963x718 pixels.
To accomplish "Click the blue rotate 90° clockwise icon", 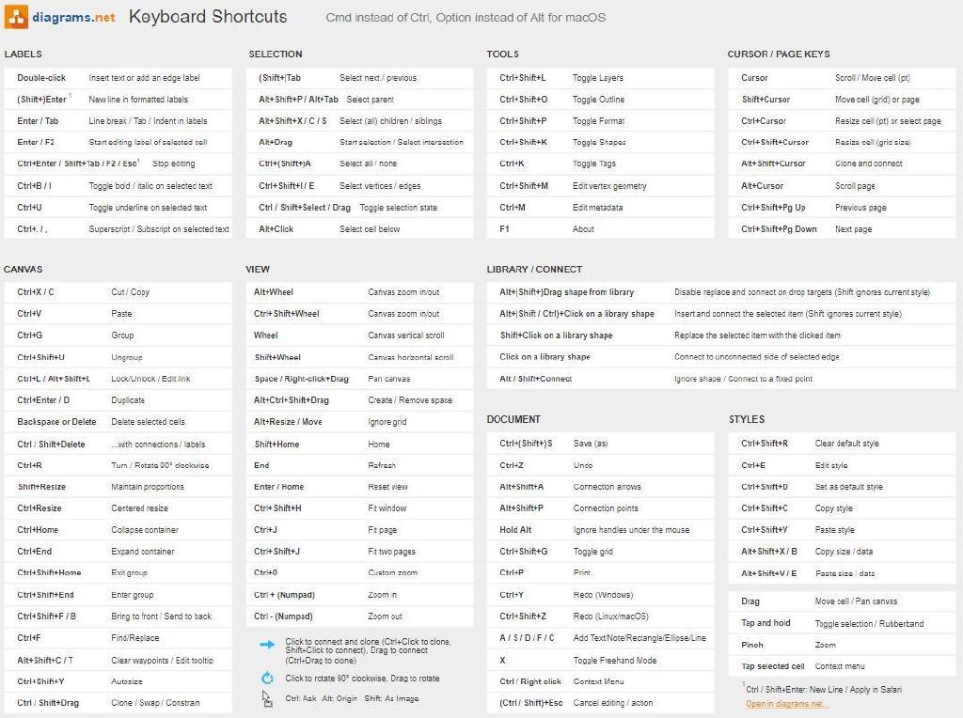I will point(267,678).
